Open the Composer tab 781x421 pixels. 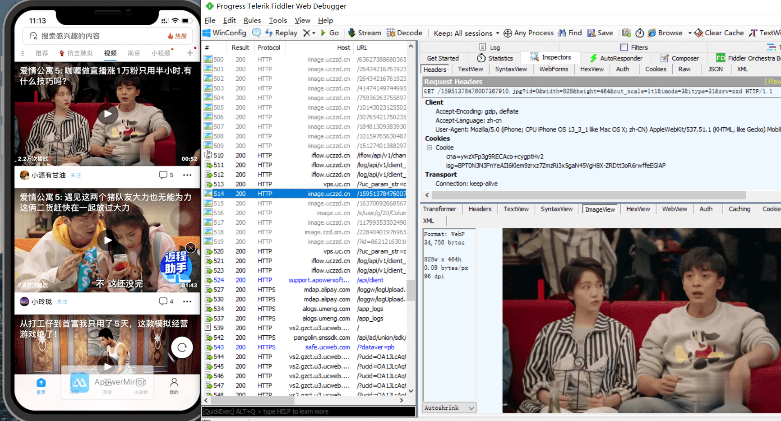click(x=679, y=58)
